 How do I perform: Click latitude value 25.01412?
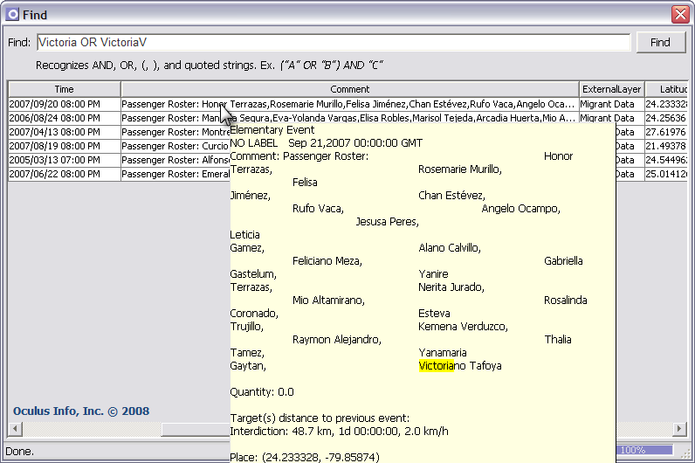pyautogui.click(x=666, y=174)
